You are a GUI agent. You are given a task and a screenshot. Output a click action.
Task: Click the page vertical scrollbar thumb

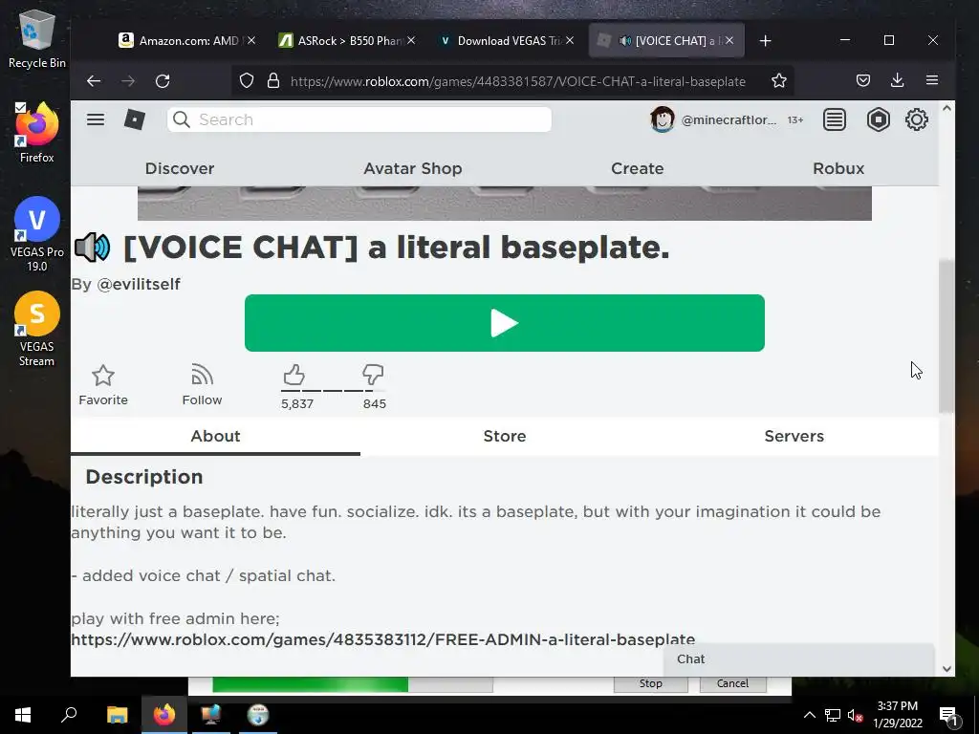pyautogui.click(x=946, y=335)
